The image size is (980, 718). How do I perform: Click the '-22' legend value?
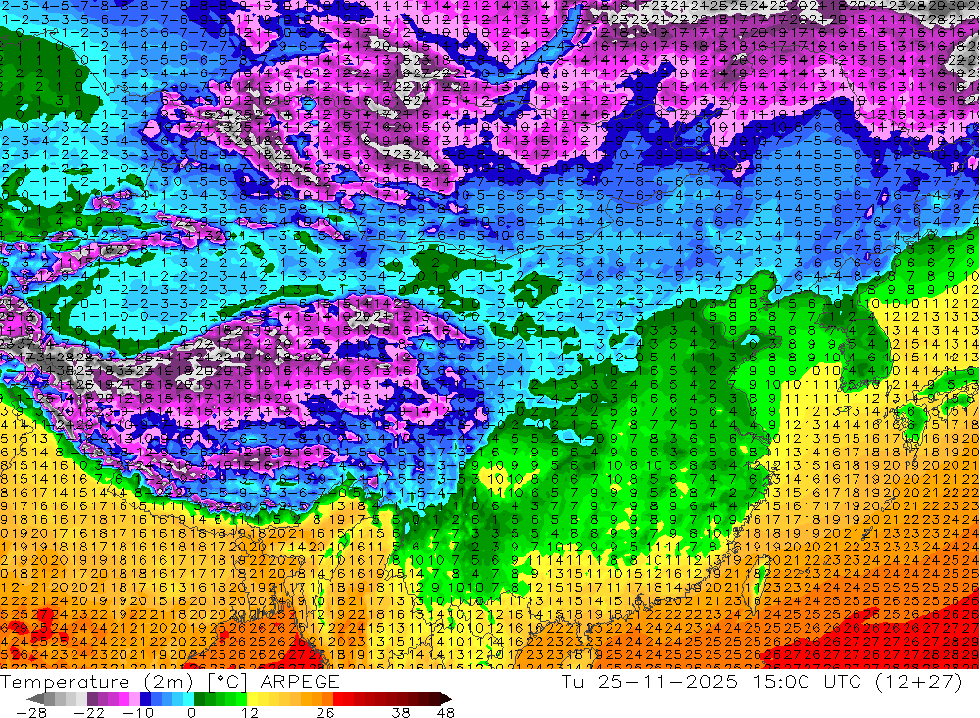89,712
